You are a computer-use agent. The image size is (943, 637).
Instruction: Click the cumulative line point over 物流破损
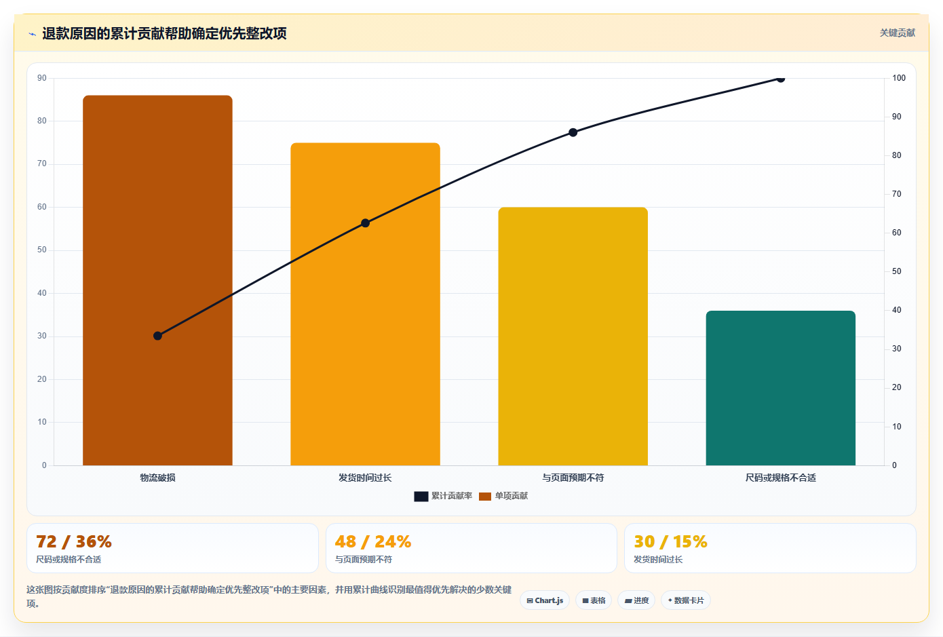[157, 336]
